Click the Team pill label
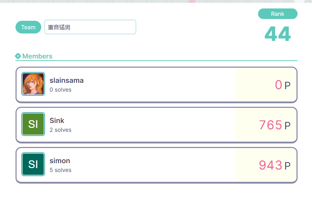This screenshot has width=312, height=197. (x=28, y=27)
